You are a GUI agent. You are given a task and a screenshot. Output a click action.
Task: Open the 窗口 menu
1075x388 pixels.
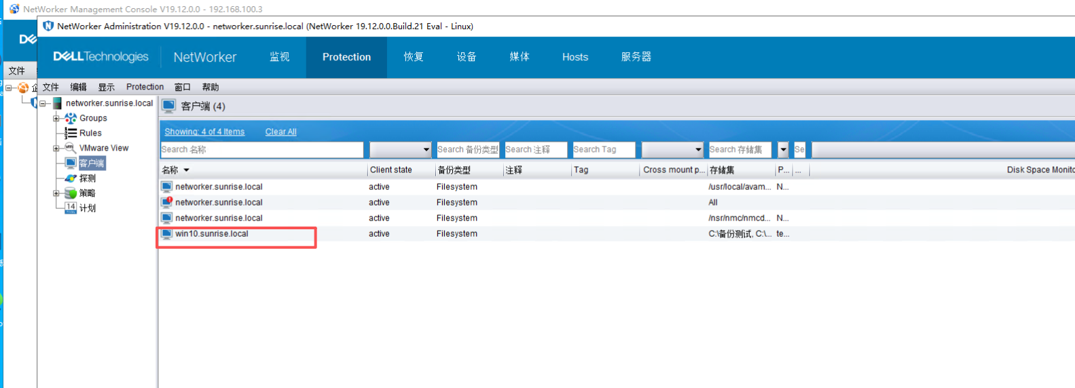[183, 87]
